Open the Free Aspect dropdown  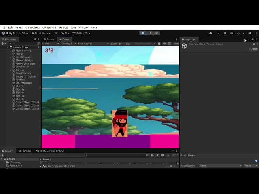pos(93,44)
